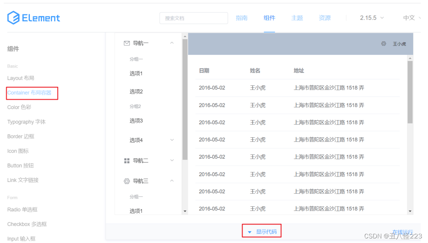Open the settings gear next to 王小虎 in the header
428x243 pixels.
point(383,43)
